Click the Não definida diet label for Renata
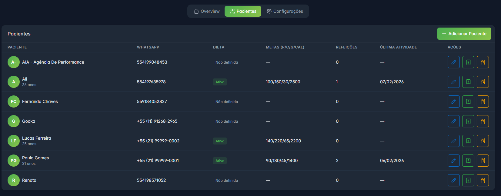 pos(226,181)
